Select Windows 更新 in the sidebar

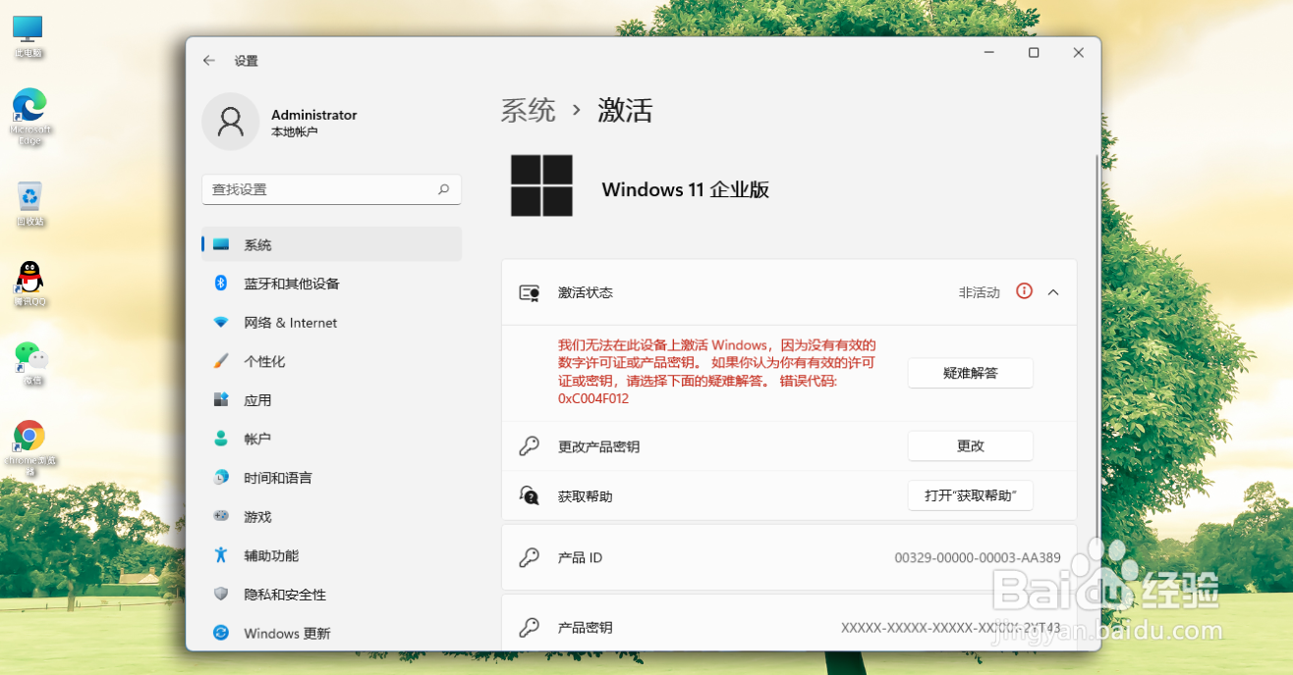pos(287,634)
